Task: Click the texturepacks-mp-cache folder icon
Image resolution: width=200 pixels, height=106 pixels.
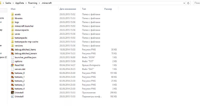Action: coord(12,42)
